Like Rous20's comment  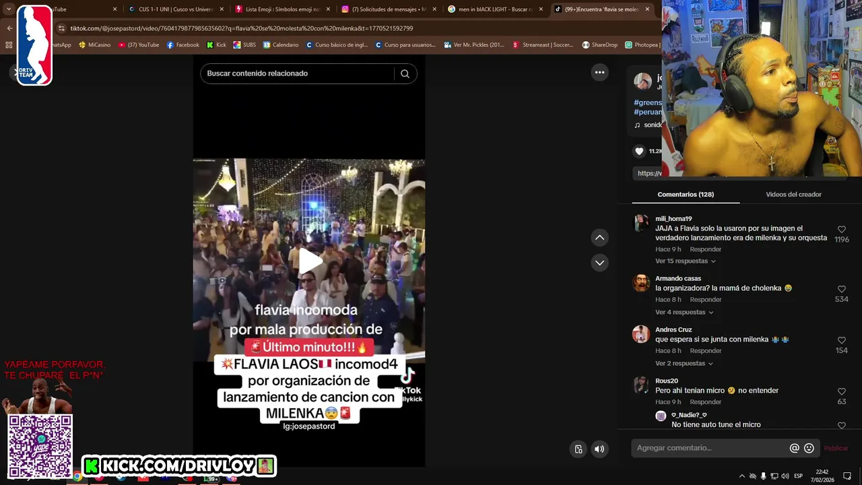(841, 391)
